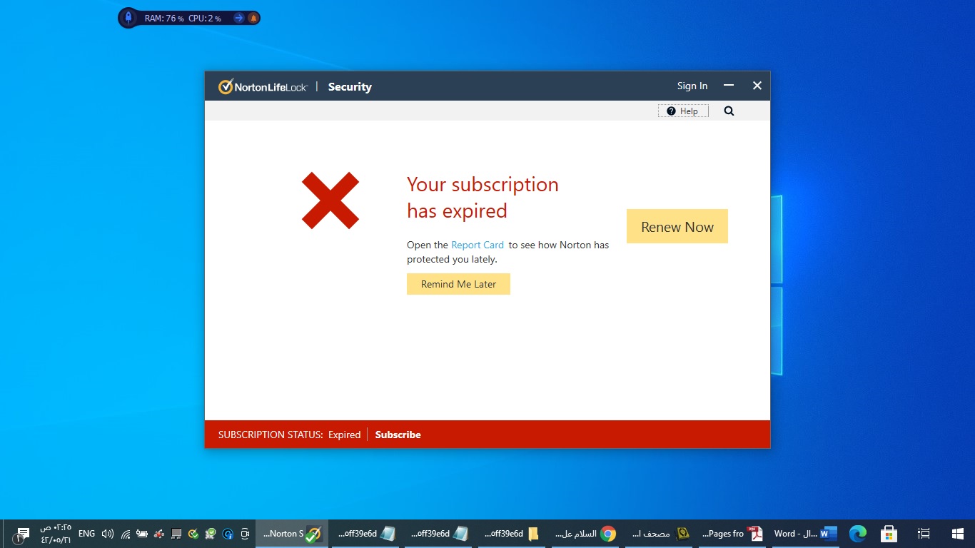Click the CPU: 2 % readout

point(205,19)
